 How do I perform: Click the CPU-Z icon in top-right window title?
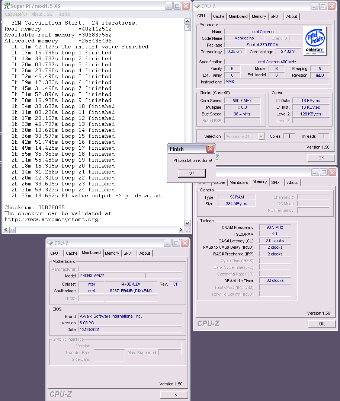197,6
